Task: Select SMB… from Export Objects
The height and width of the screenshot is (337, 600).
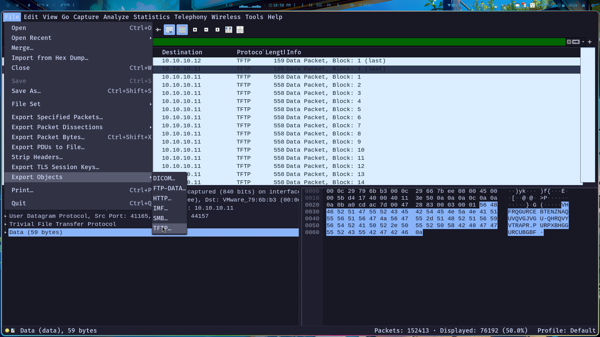Action: 169,218
